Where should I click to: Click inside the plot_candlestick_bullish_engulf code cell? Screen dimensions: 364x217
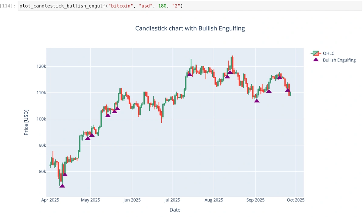tap(212, 6)
